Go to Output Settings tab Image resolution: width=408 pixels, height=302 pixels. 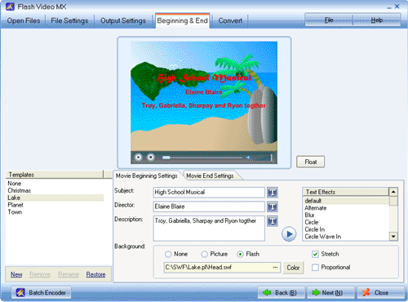point(123,20)
